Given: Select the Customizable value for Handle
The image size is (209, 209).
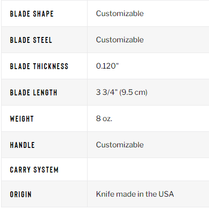Looking at the screenshot, I should click(x=120, y=145).
